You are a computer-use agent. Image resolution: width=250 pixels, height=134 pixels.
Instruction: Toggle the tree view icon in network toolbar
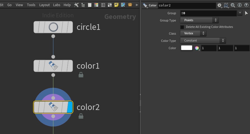click(x=83, y=5)
